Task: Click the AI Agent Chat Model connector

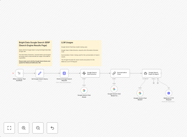Action: click(146, 77)
